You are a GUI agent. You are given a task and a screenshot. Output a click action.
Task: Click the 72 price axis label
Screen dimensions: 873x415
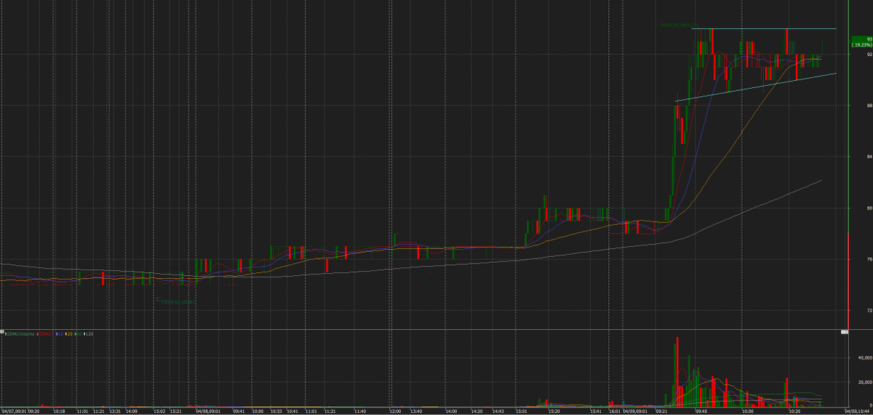[x=869, y=310]
